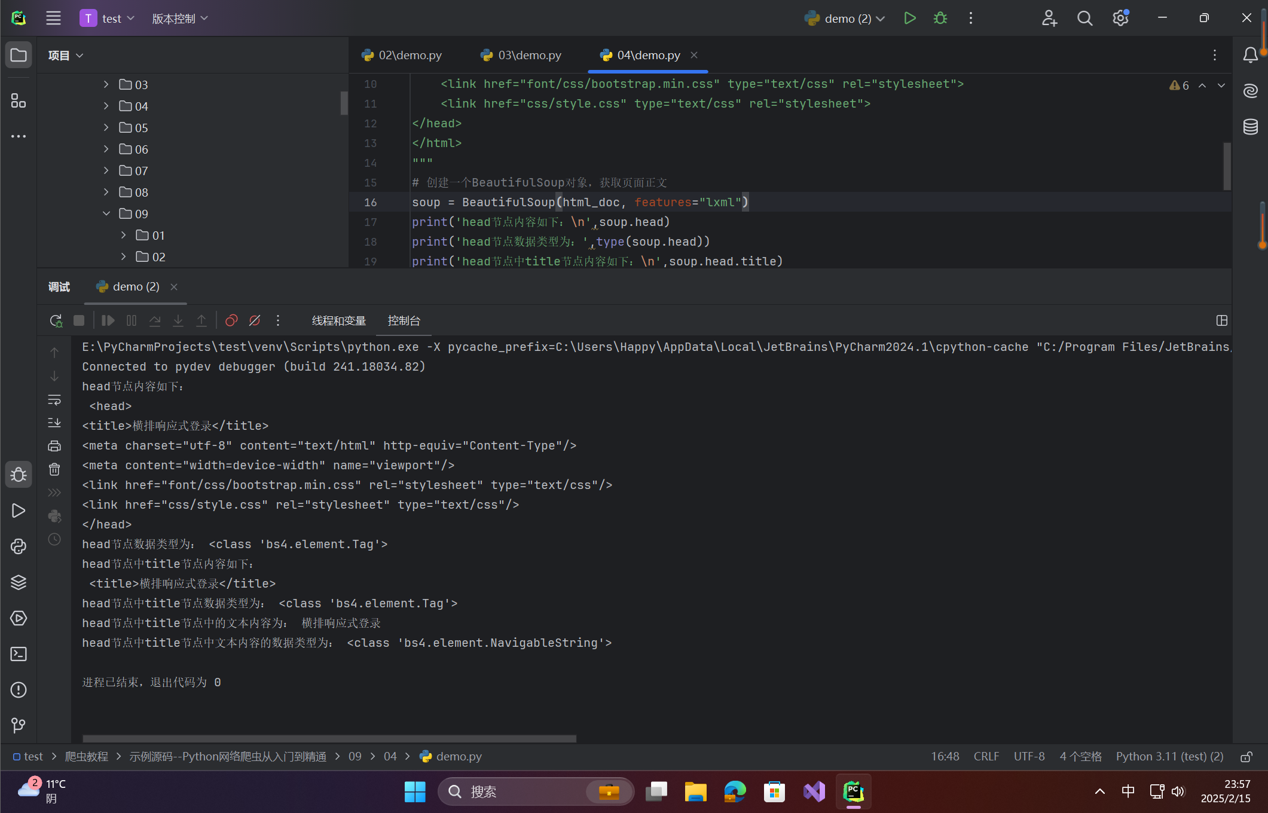Viewport: 1268px width, 813px height.
Task: Open the Structure tool window icon
Action: point(19,100)
